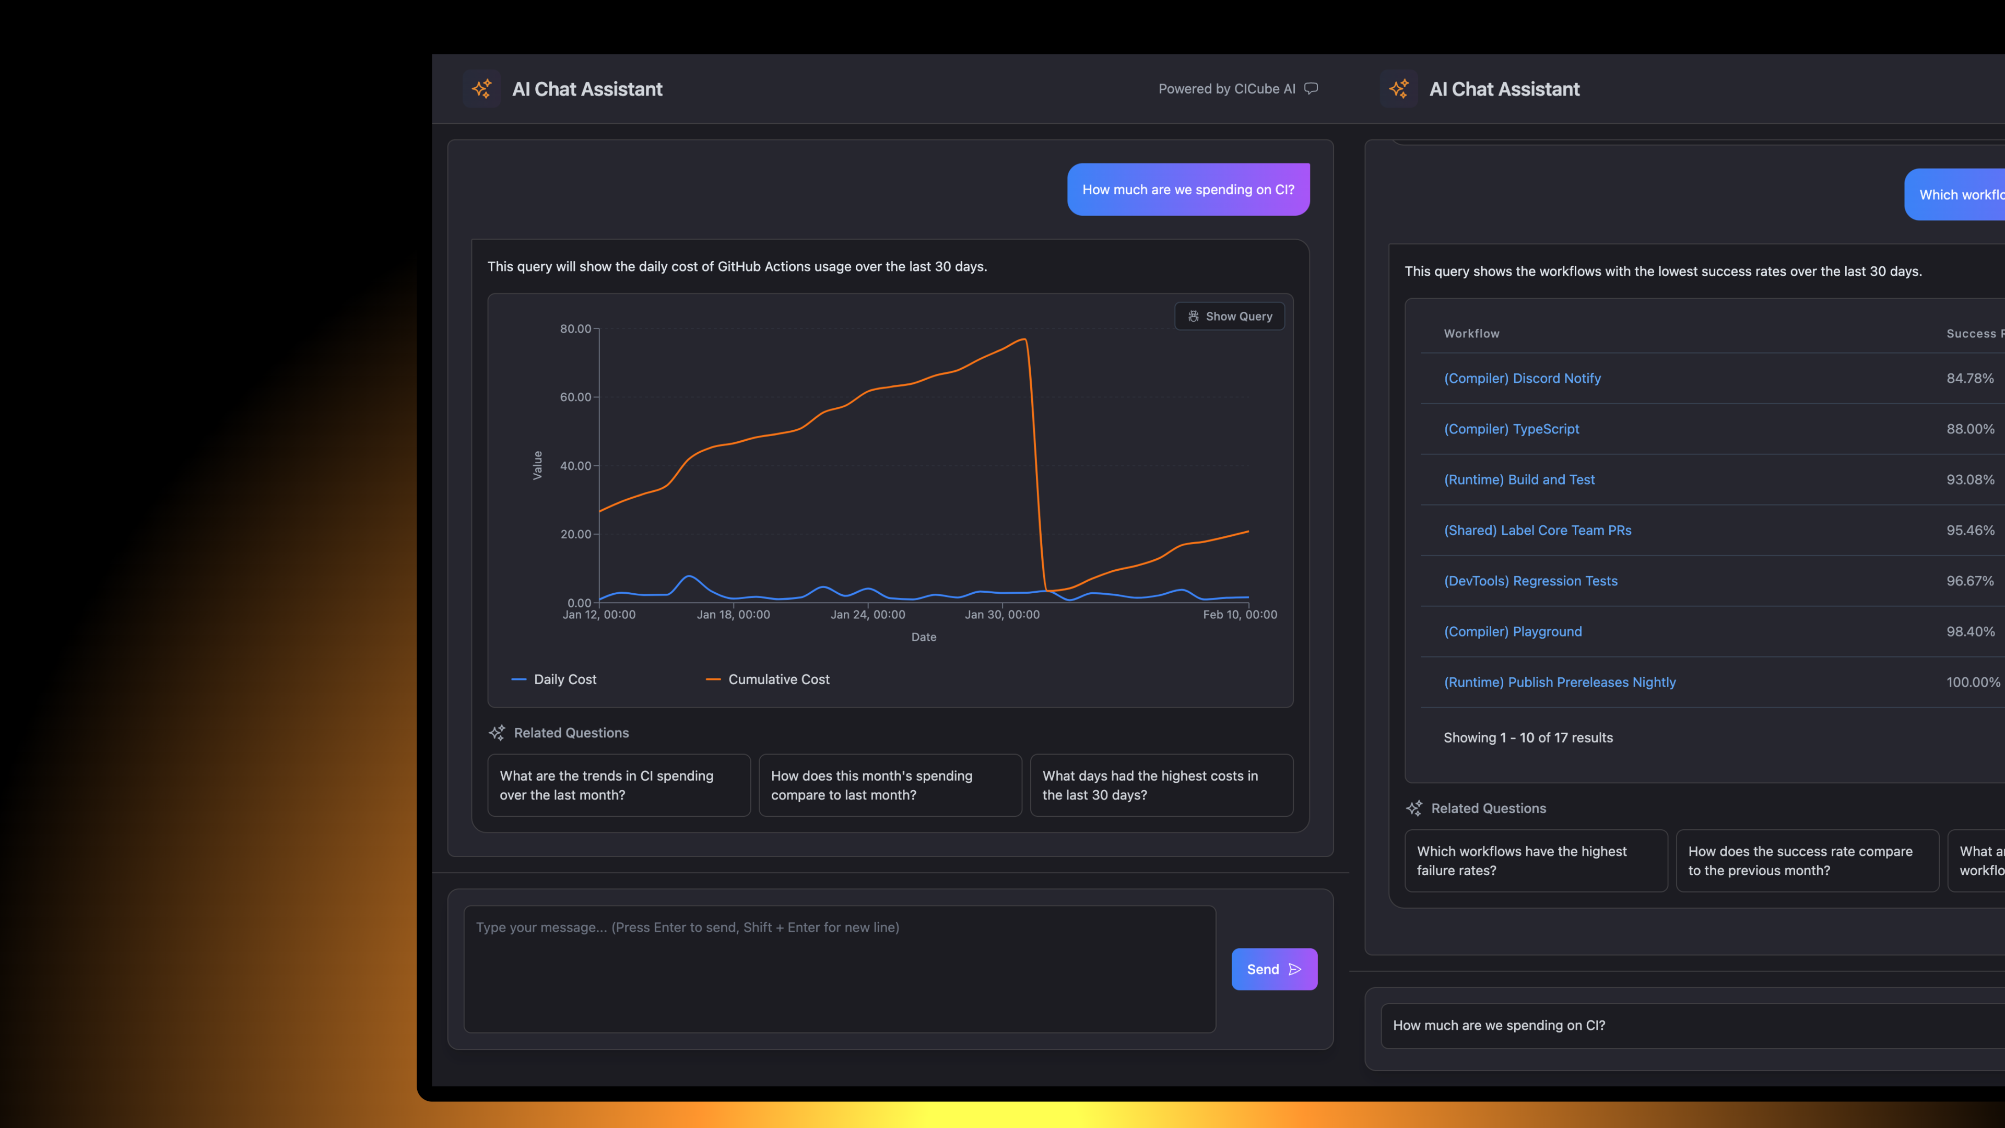Click the code icon inside the Show Query button

(x=1193, y=316)
